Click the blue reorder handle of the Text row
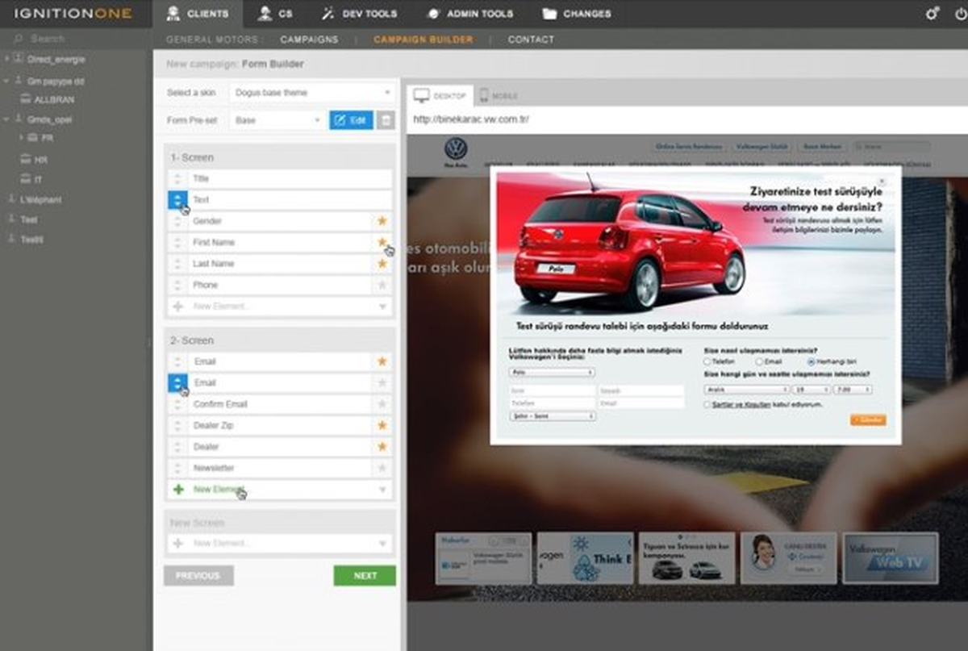The width and height of the screenshot is (968, 651). (177, 199)
